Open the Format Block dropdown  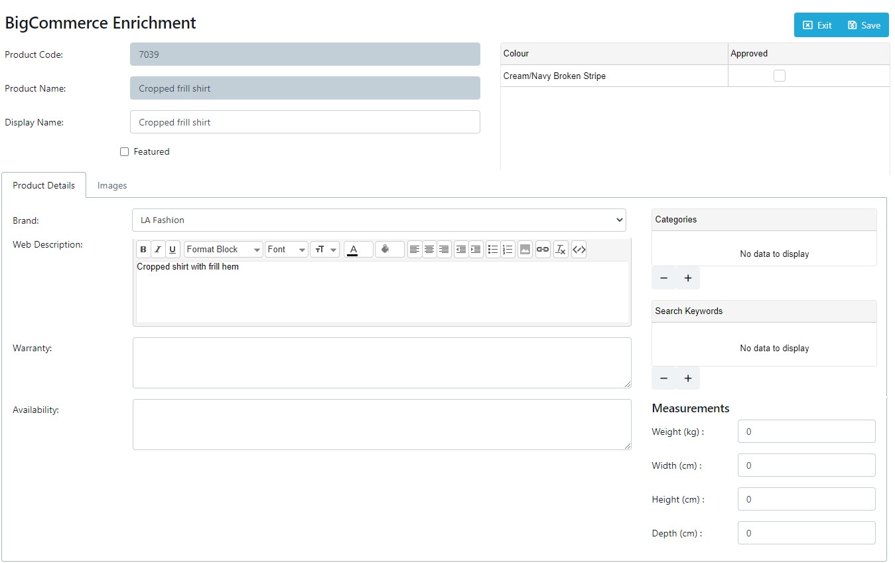(224, 250)
